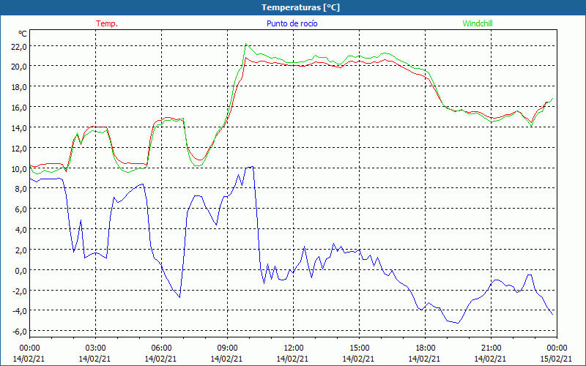Click the 18:00 time axis label
This screenshot has width=586, height=366.
pos(425,348)
